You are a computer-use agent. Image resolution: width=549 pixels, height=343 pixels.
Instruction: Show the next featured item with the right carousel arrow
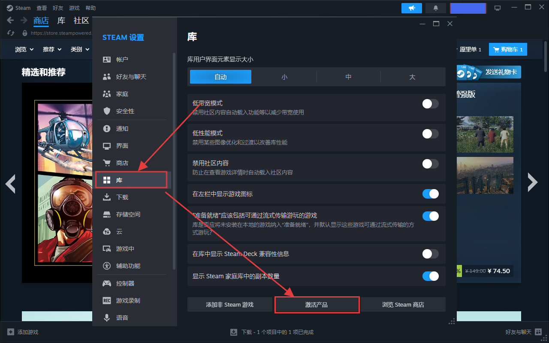(x=532, y=182)
